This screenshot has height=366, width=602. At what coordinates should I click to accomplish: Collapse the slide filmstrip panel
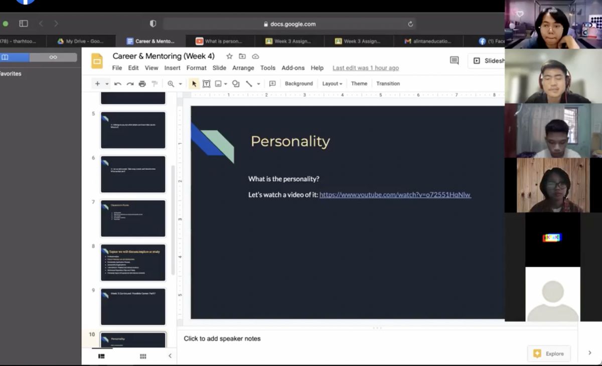[x=170, y=356]
